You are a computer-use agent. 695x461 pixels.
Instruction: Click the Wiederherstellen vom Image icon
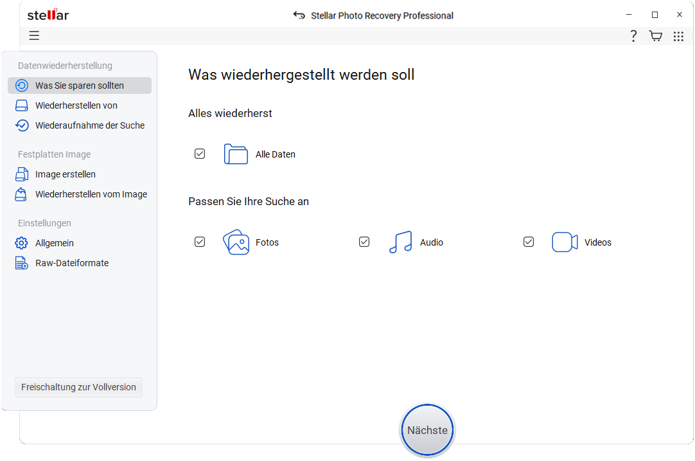coord(21,194)
